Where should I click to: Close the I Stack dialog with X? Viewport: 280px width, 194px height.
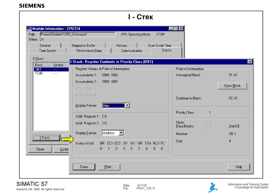[250, 62]
